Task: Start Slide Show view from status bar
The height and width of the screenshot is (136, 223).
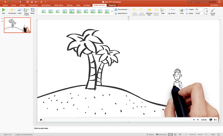Action: click(180, 135)
